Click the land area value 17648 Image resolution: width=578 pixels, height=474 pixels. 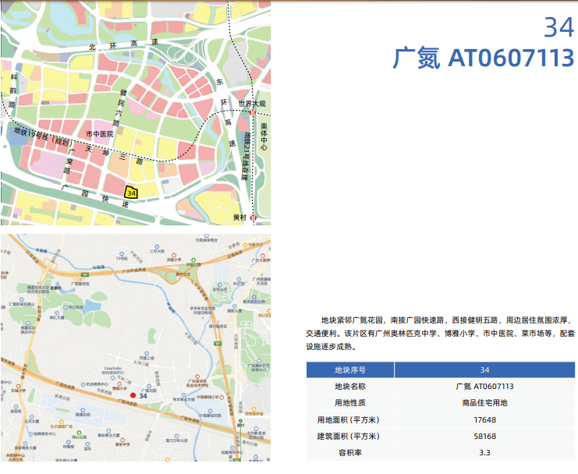484,419
